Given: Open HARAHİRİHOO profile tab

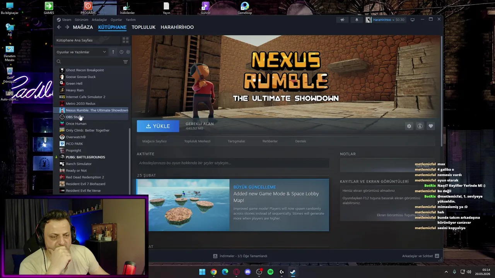Looking at the screenshot, I should 177,27.
